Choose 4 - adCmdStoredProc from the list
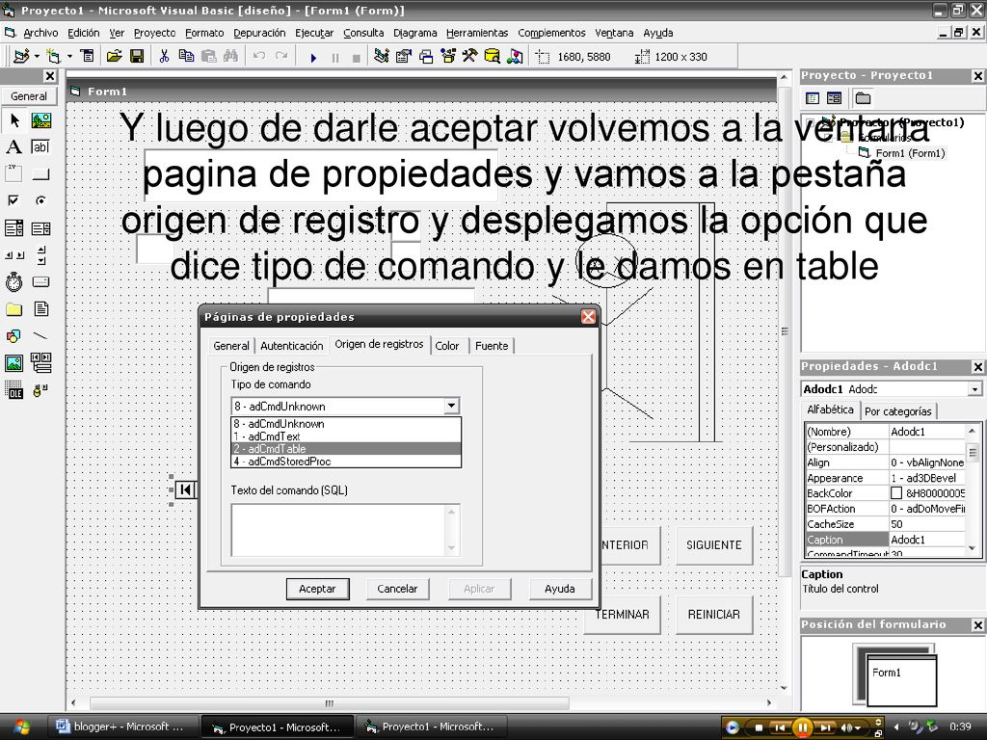Viewport: 987px width, 740px height. point(346,462)
